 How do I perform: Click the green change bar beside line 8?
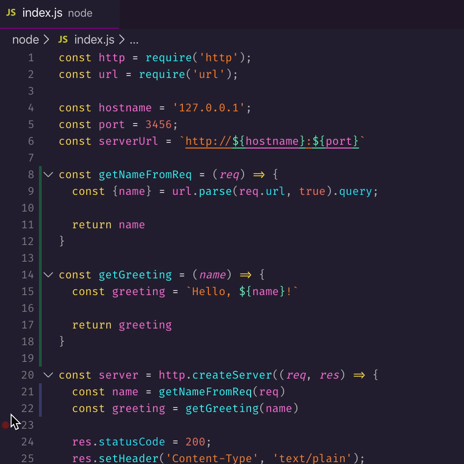tap(39, 174)
